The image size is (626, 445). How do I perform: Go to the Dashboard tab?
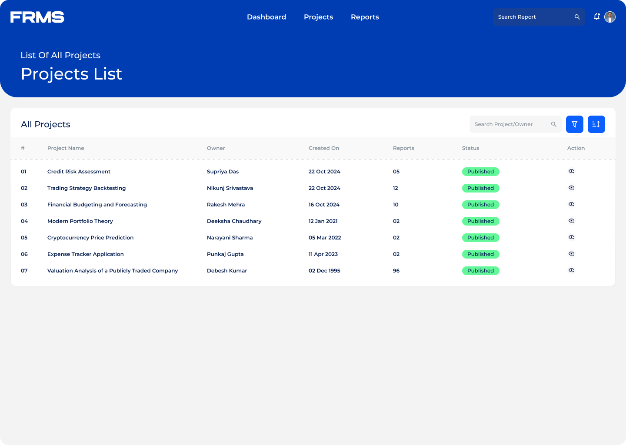tap(266, 17)
